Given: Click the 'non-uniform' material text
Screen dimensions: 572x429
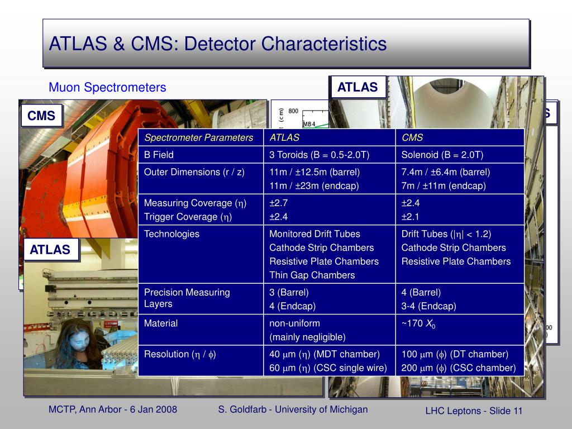Looking at the screenshot, I should (294, 323).
